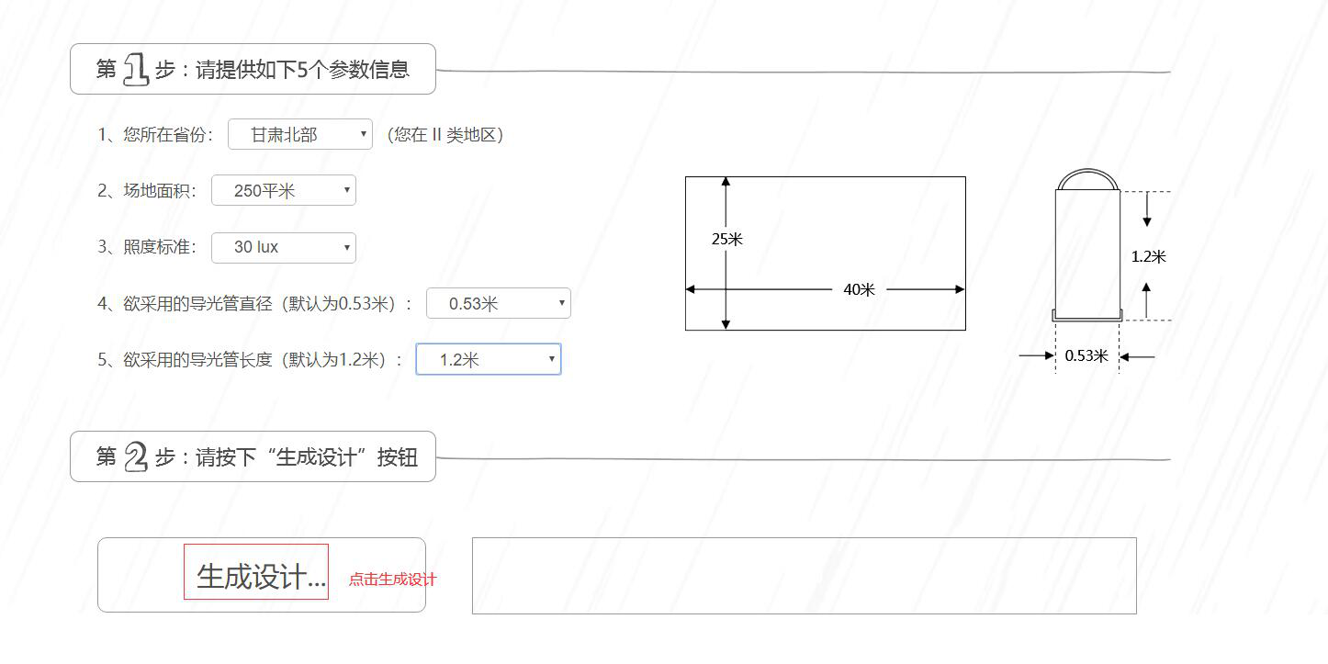Click the 0.53米 diameter label under the tube

1086,356
